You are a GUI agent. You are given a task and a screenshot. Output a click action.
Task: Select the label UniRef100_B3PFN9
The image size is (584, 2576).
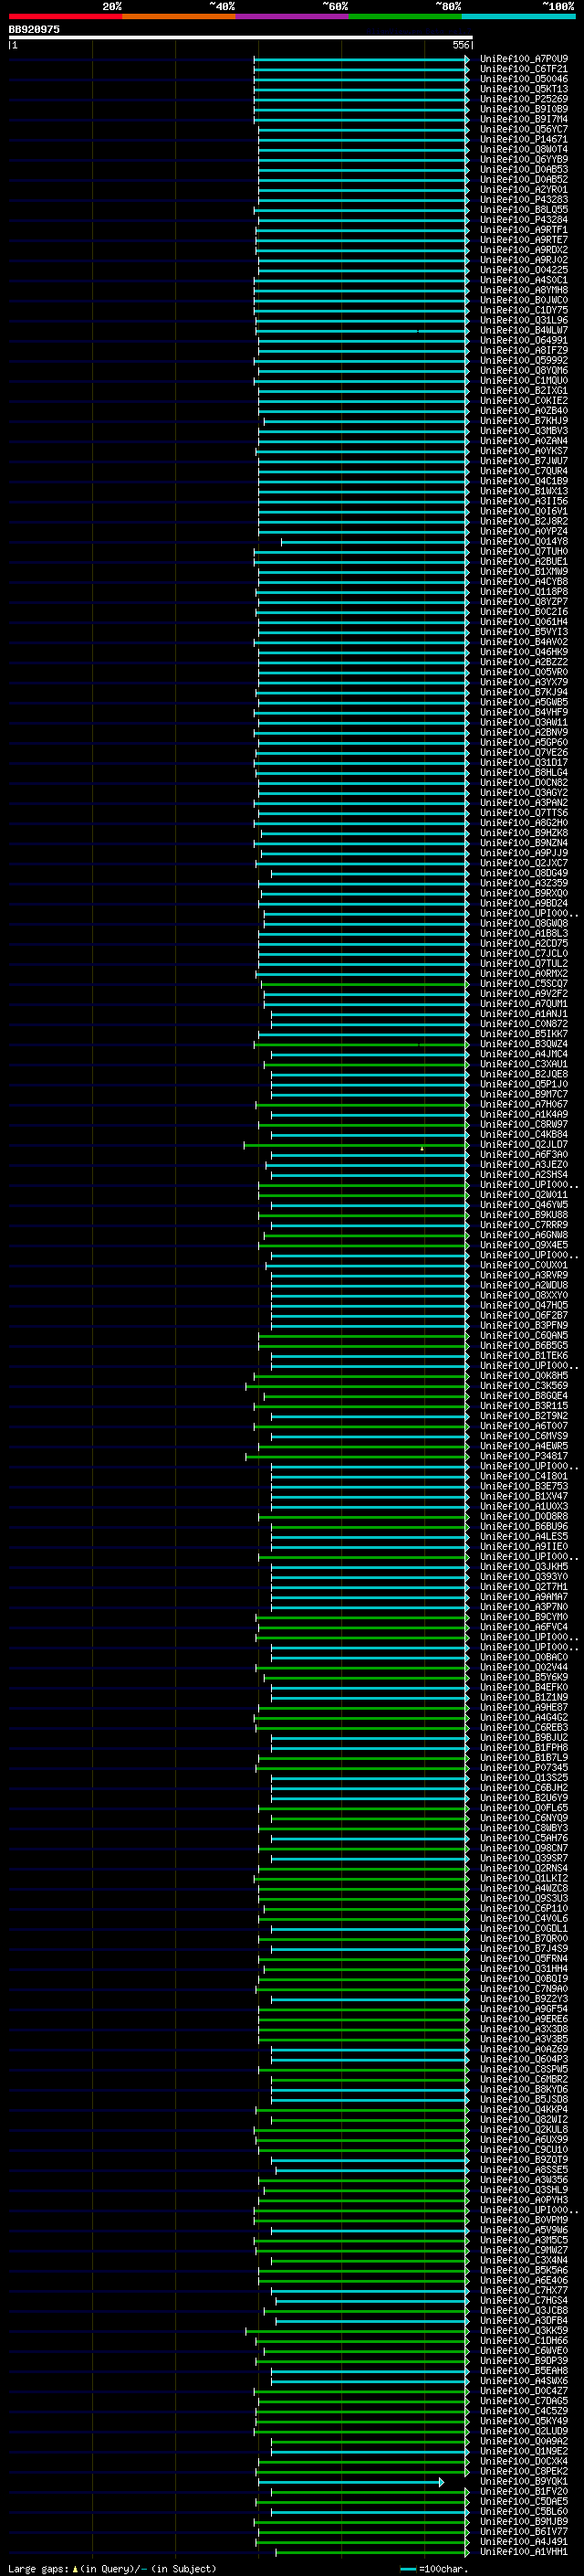(x=524, y=1326)
